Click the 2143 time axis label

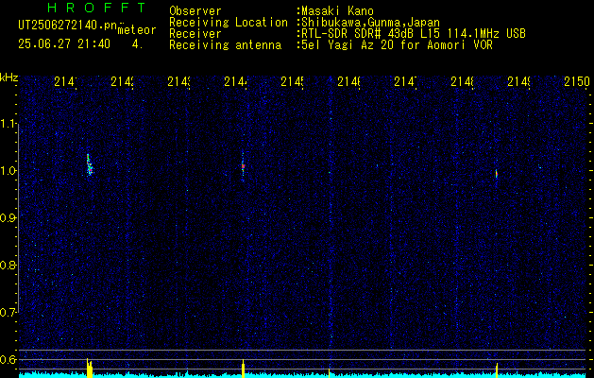179,81
